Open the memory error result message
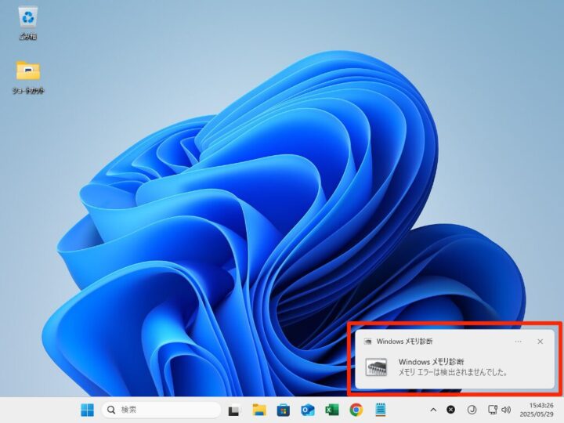 click(x=453, y=372)
